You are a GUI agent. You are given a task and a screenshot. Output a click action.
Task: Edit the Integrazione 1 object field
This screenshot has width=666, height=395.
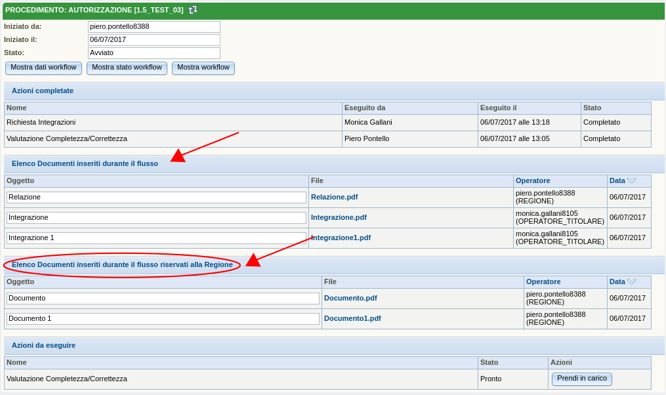(156, 238)
